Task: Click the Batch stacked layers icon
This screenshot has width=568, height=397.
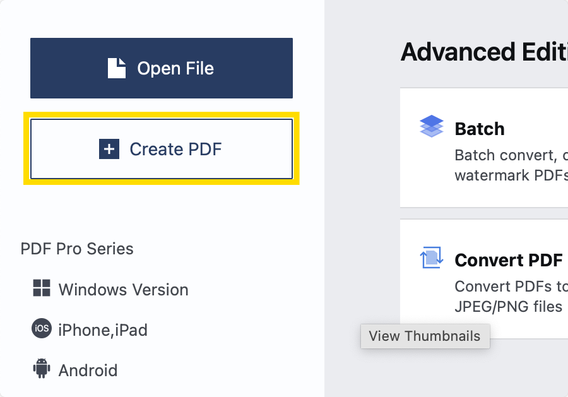Action: [432, 126]
